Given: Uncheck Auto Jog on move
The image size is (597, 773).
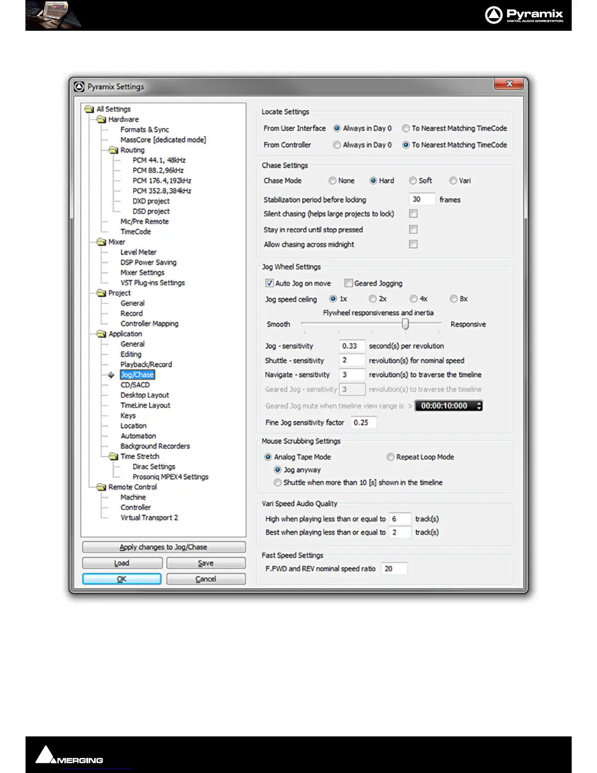Looking at the screenshot, I should tap(269, 283).
